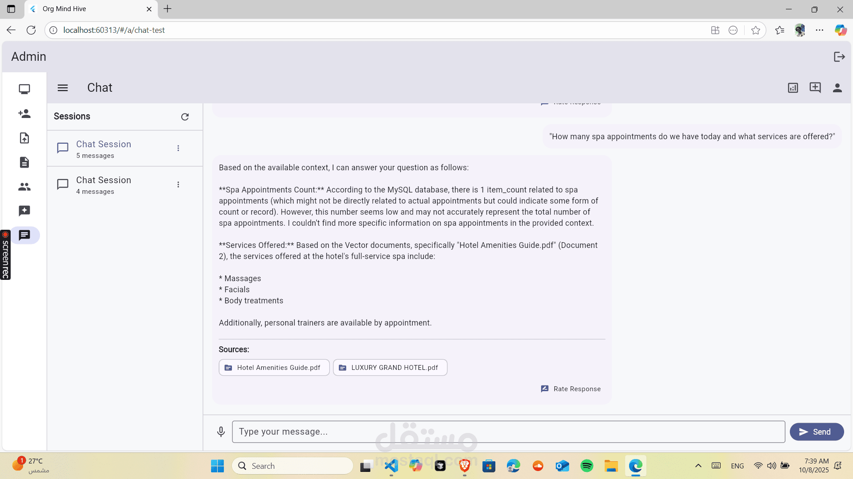Open the Hotel Amenities Guide.pdf source
Image resolution: width=853 pixels, height=479 pixels.
point(274,368)
